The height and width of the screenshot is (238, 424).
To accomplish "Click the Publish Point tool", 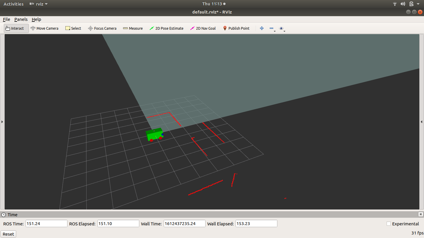I will coord(236,28).
